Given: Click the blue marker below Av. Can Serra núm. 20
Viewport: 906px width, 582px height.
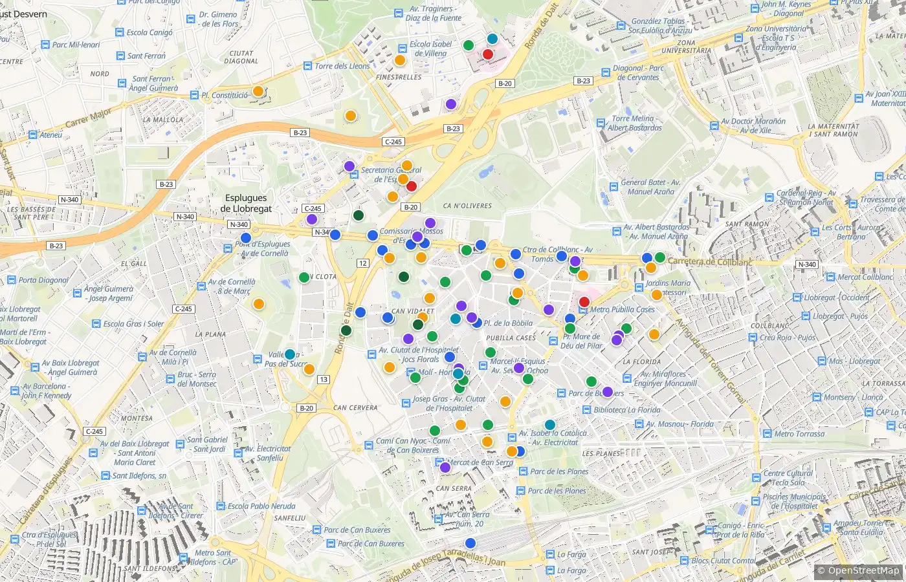Looking at the screenshot, I should point(470,543).
